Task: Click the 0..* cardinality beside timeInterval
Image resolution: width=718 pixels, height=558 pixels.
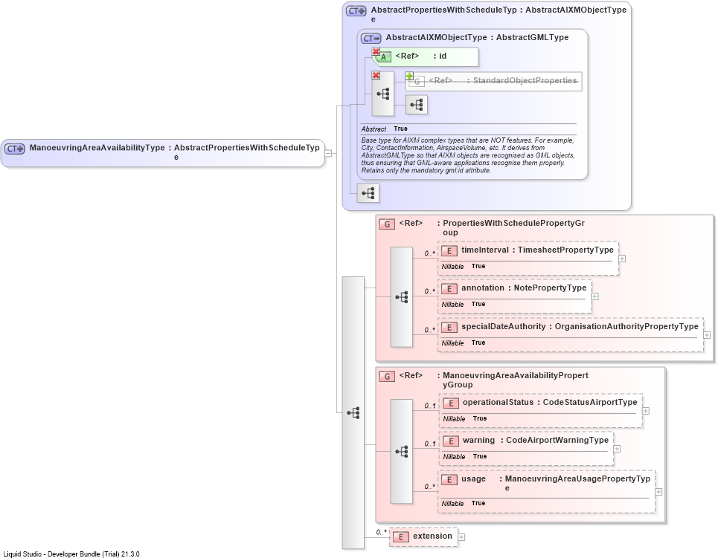Action: (x=429, y=253)
